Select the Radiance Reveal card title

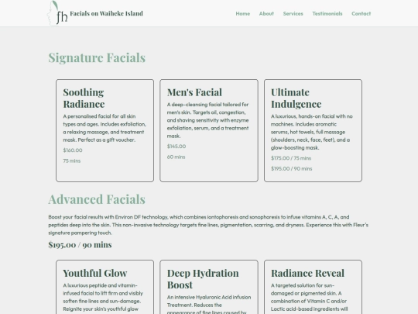point(307,273)
